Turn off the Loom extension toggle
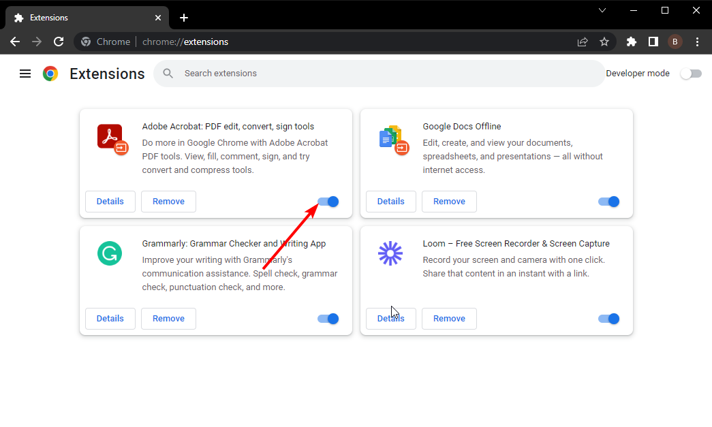Screen dimensions: 712x427 tap(608, 319)
